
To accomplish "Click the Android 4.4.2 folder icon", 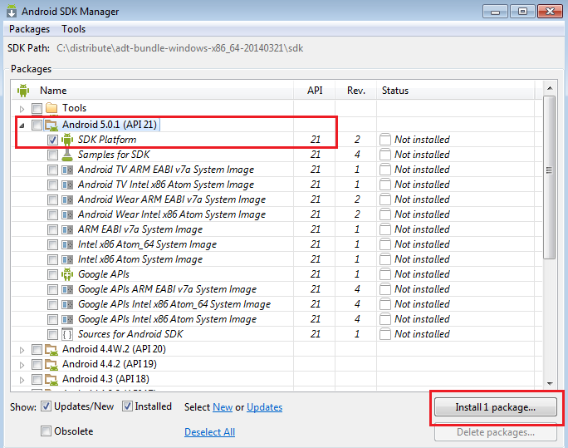I will [x=51, y=365].
